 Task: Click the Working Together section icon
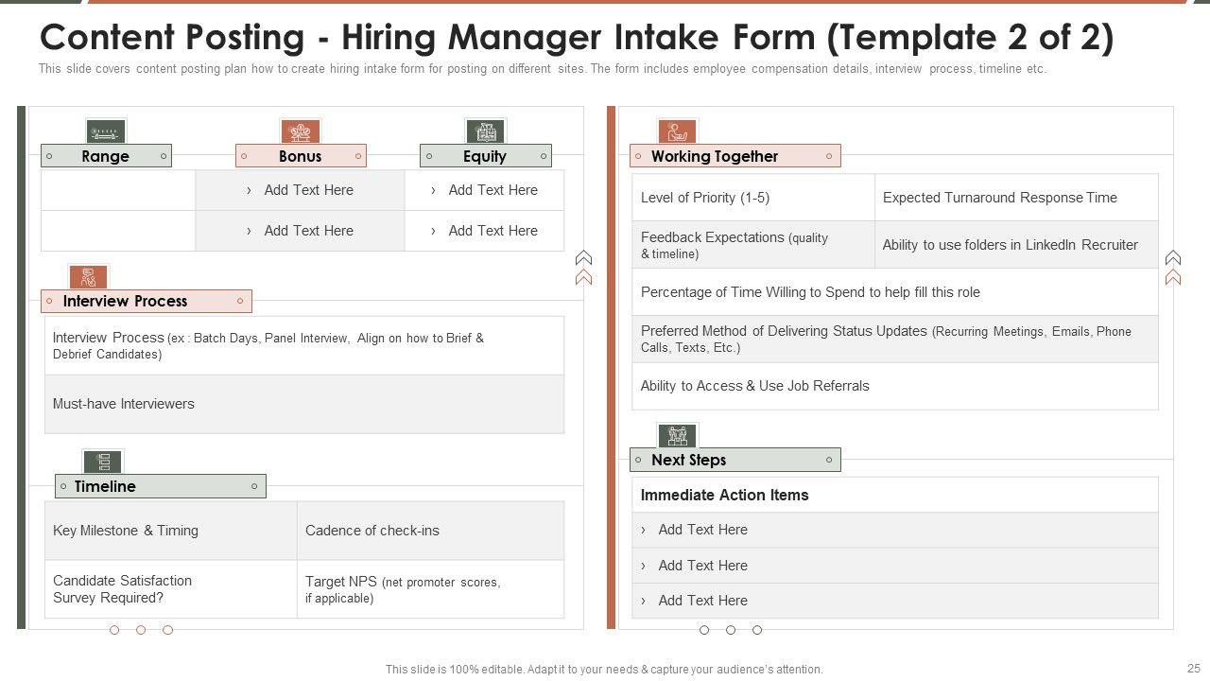(x=677, y=131)
